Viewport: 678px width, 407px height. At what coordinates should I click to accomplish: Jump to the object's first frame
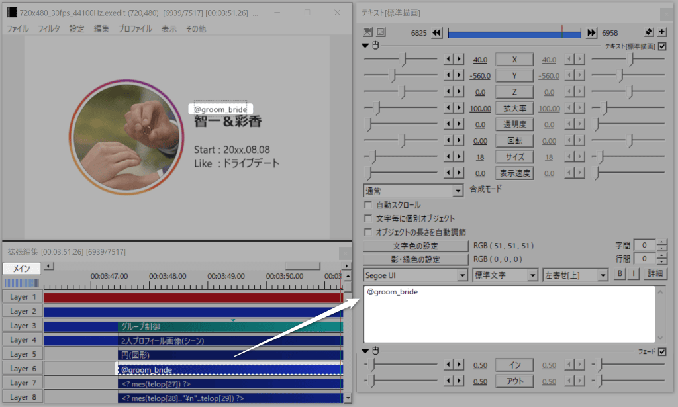point(437,33)
